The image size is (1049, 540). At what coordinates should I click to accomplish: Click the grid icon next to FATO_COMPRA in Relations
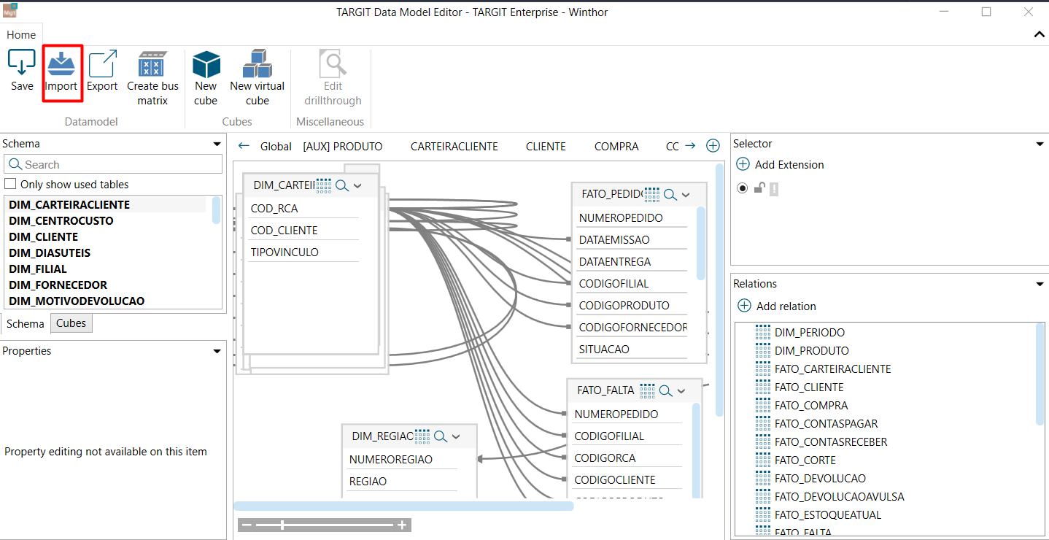763,405
